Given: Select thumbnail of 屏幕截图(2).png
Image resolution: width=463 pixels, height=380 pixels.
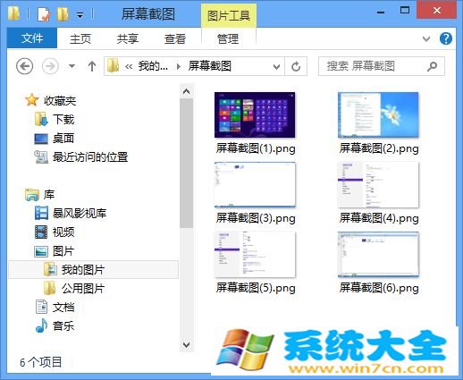Looking at the screenshot, I should tap(378, 115).
